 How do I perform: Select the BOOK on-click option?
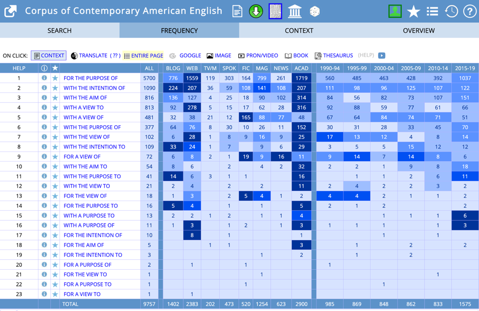tap(297, 56)
